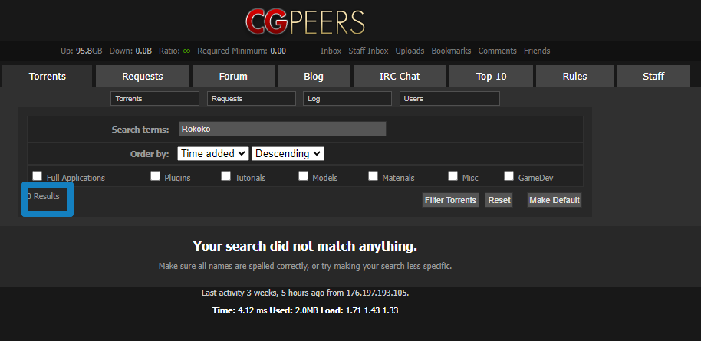Viewport: 701px width, 341px height.
Task: Click the Last activity IP address line
Action: pos(305,293)
